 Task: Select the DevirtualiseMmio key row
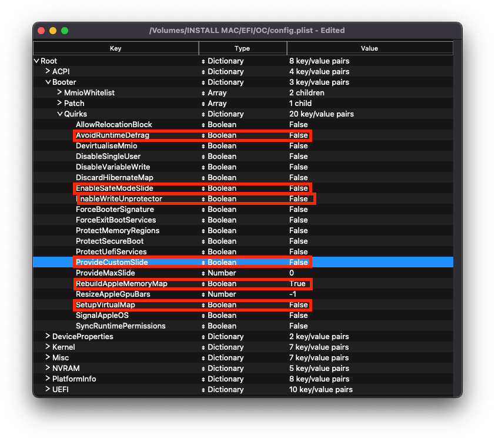coord(106,146)
